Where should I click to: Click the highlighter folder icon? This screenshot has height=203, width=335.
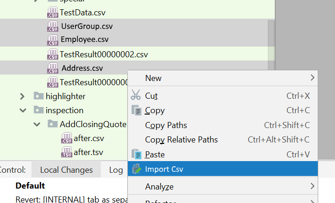pyautogui.click(x=39, y=96)
